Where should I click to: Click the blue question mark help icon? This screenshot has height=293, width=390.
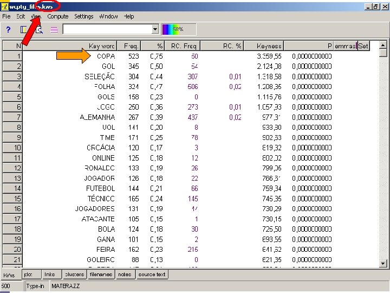click(x=8, y=30)
